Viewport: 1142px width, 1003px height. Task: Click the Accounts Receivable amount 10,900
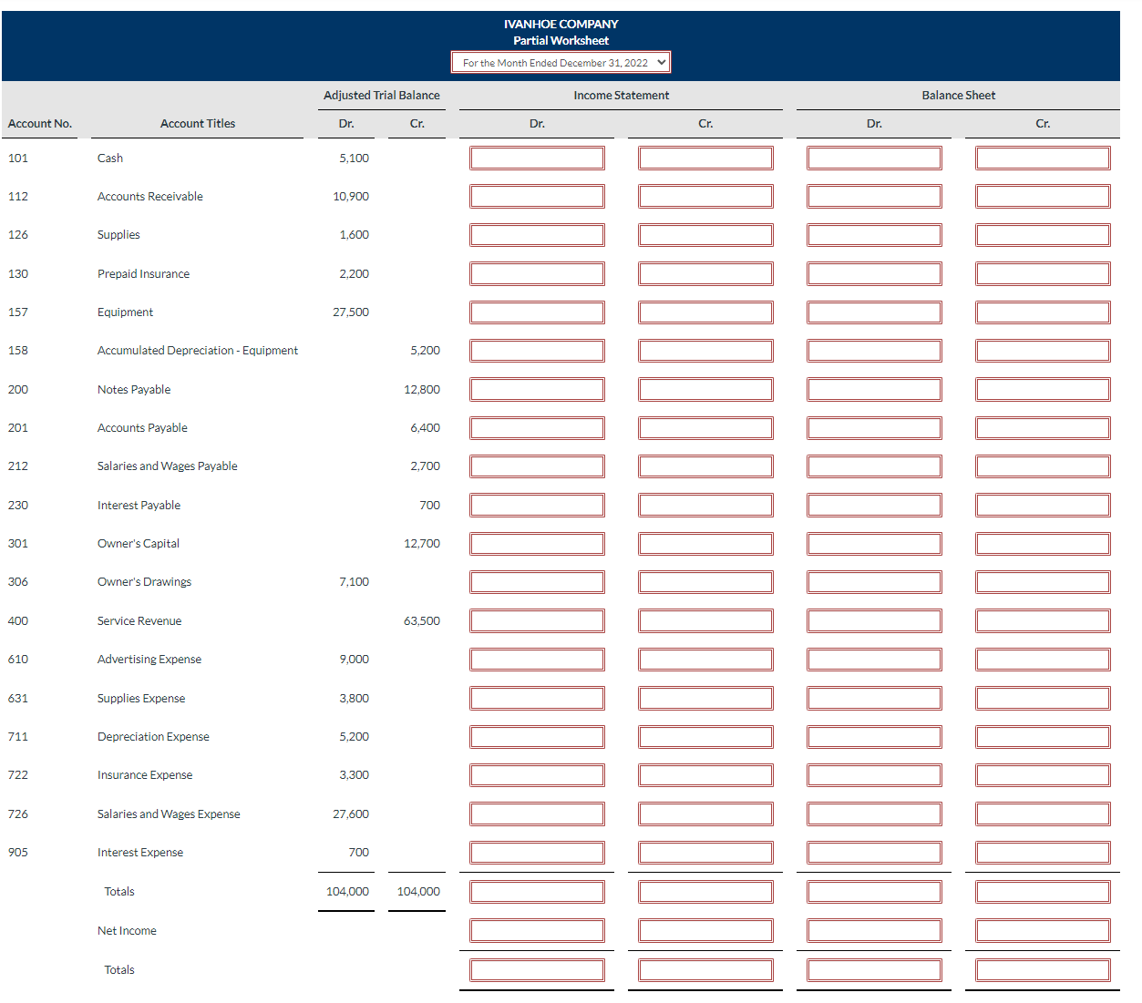[x=351, y=197]
